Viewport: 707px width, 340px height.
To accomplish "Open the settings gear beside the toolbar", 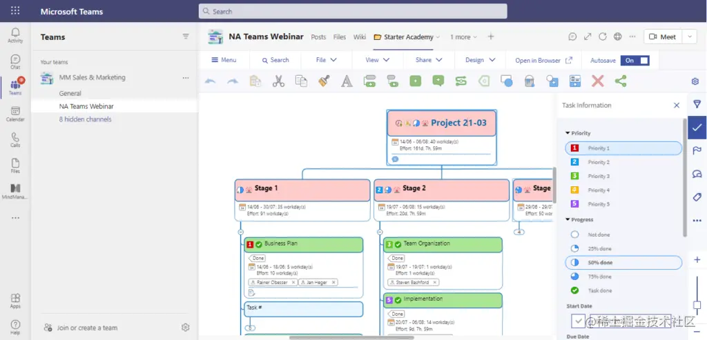I will tap(695, 81).
